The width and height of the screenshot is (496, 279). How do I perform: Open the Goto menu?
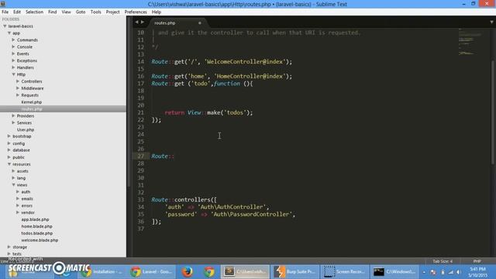[x=81, y=12]
